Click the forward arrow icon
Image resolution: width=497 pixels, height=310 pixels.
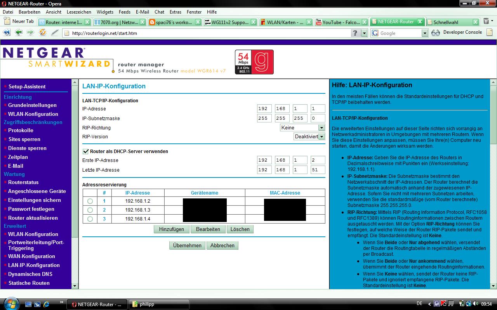coord(30,33)
